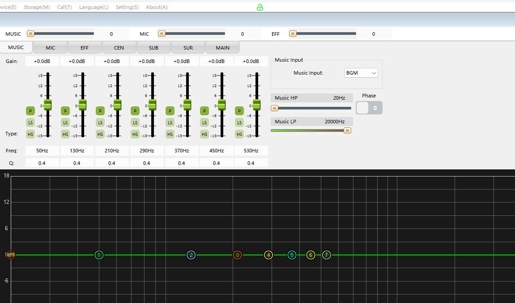Click the Music LP slider handle
515x303 pixels.
point(347,130)
